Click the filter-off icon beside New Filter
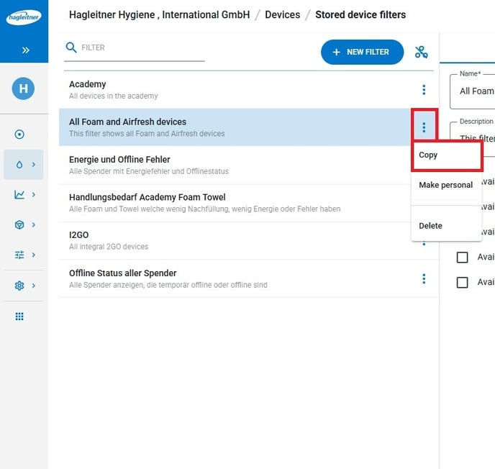 (x=422, y=52)
